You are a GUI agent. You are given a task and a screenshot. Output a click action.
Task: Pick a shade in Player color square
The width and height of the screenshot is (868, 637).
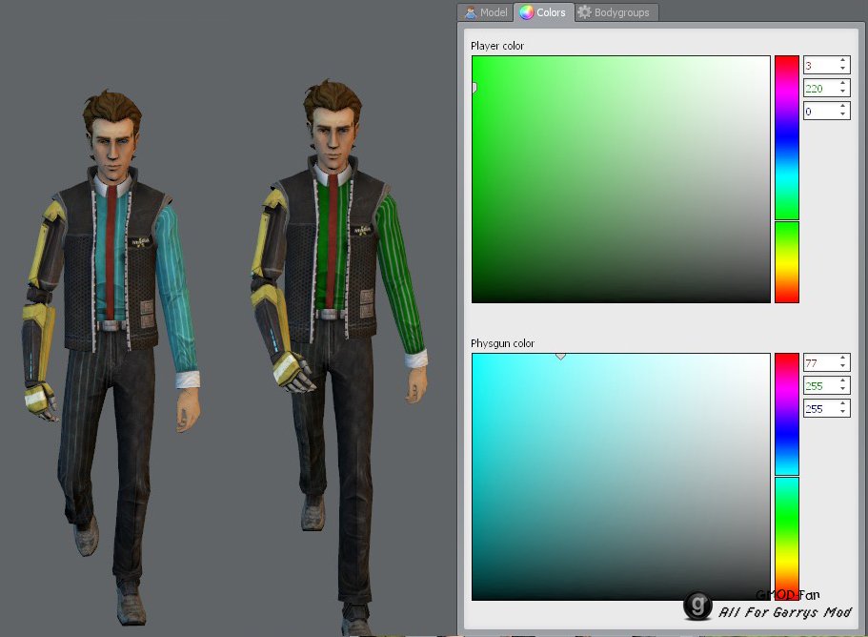(620, 179)
